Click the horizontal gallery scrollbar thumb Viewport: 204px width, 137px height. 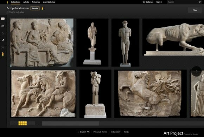(x=71, y=124)
